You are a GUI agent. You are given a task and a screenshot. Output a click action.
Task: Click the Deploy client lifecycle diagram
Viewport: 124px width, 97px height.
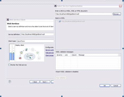click(x=30, y=54)
